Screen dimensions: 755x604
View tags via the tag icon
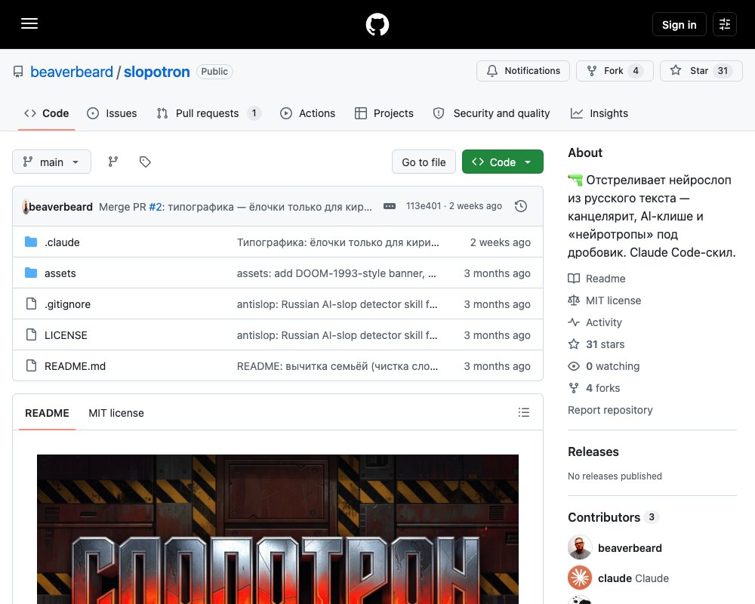[145, 162]
